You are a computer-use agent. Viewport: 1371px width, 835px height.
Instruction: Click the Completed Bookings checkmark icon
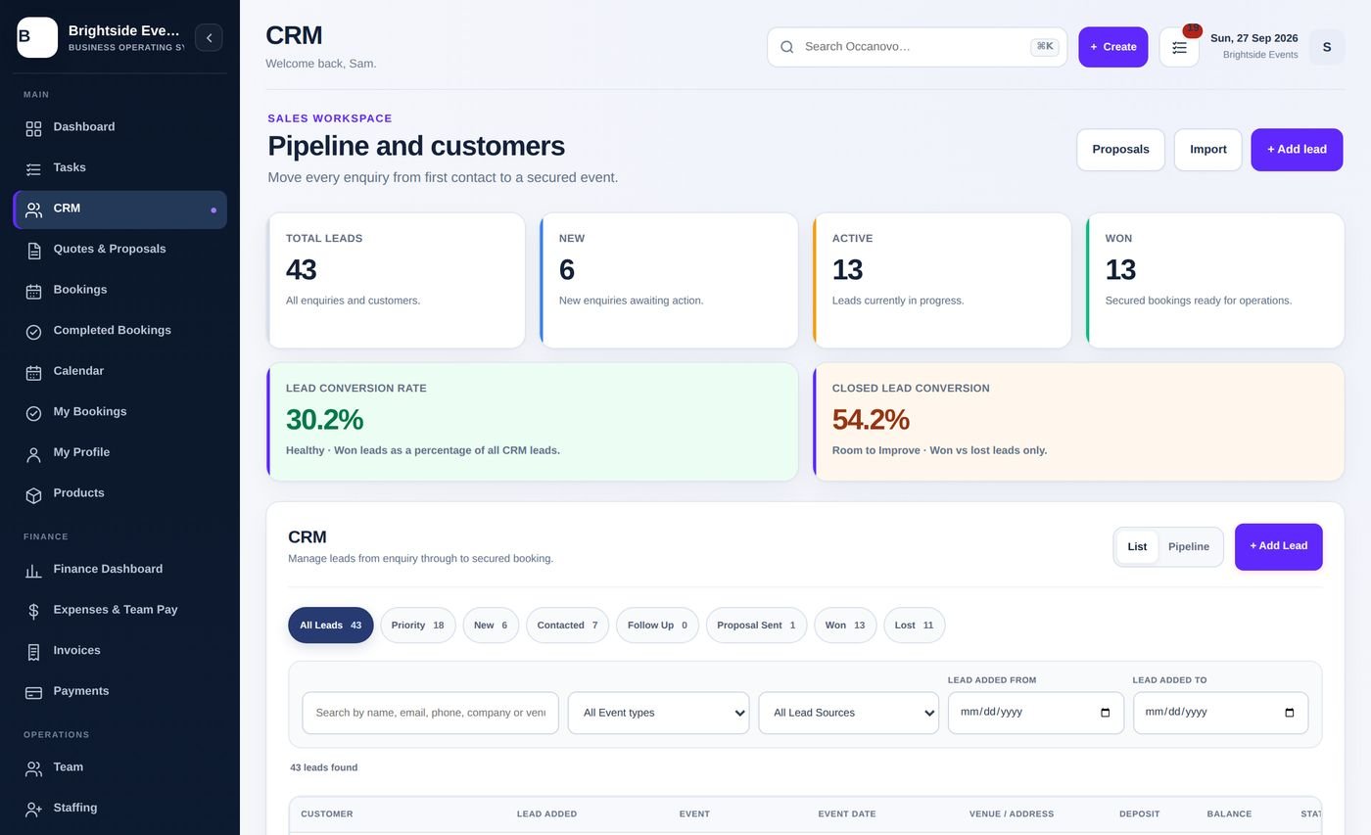33,332
